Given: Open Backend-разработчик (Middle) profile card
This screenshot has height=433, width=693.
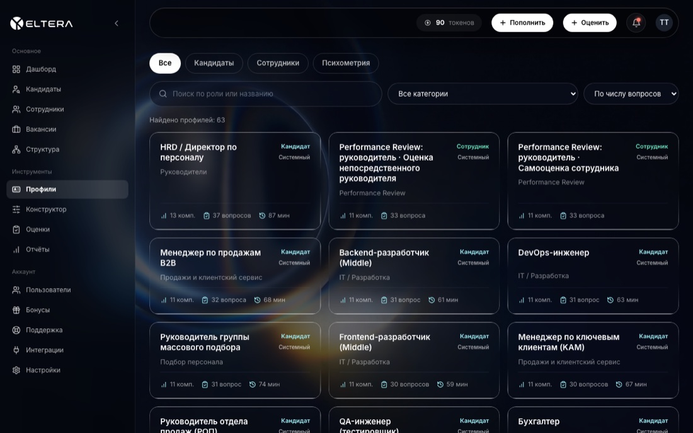Looking at the screenshot, I should click(414, 276).
